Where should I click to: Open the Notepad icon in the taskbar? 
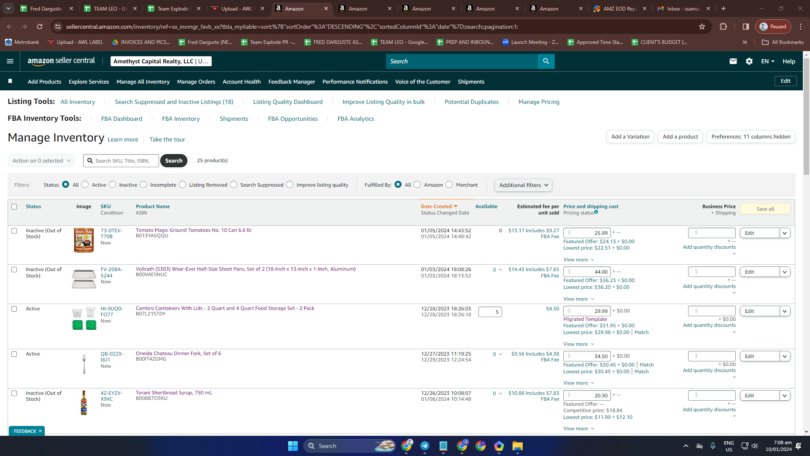(x=443, y=446)
